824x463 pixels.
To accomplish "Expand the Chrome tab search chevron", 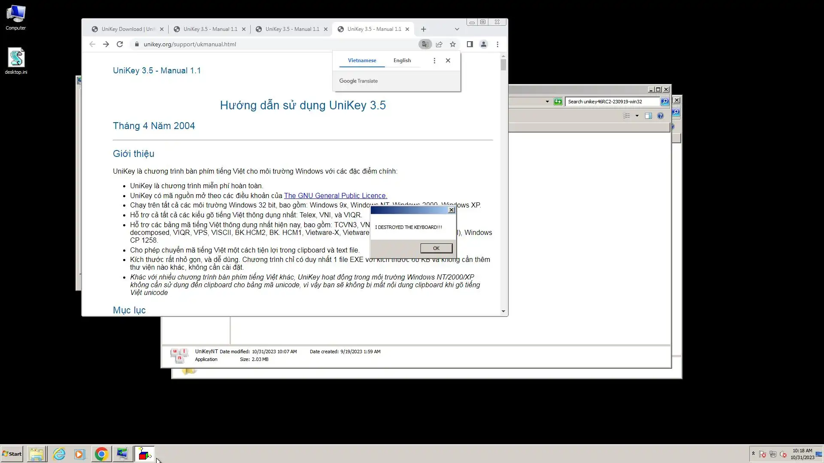I will click(x=457, y=29).
